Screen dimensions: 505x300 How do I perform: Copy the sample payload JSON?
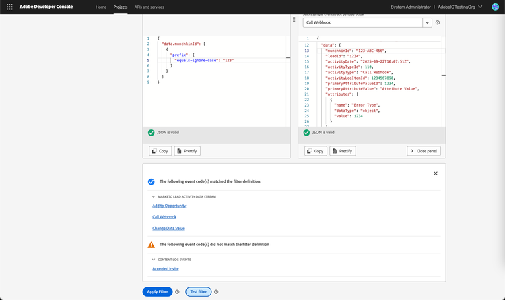tap(315, 151)
